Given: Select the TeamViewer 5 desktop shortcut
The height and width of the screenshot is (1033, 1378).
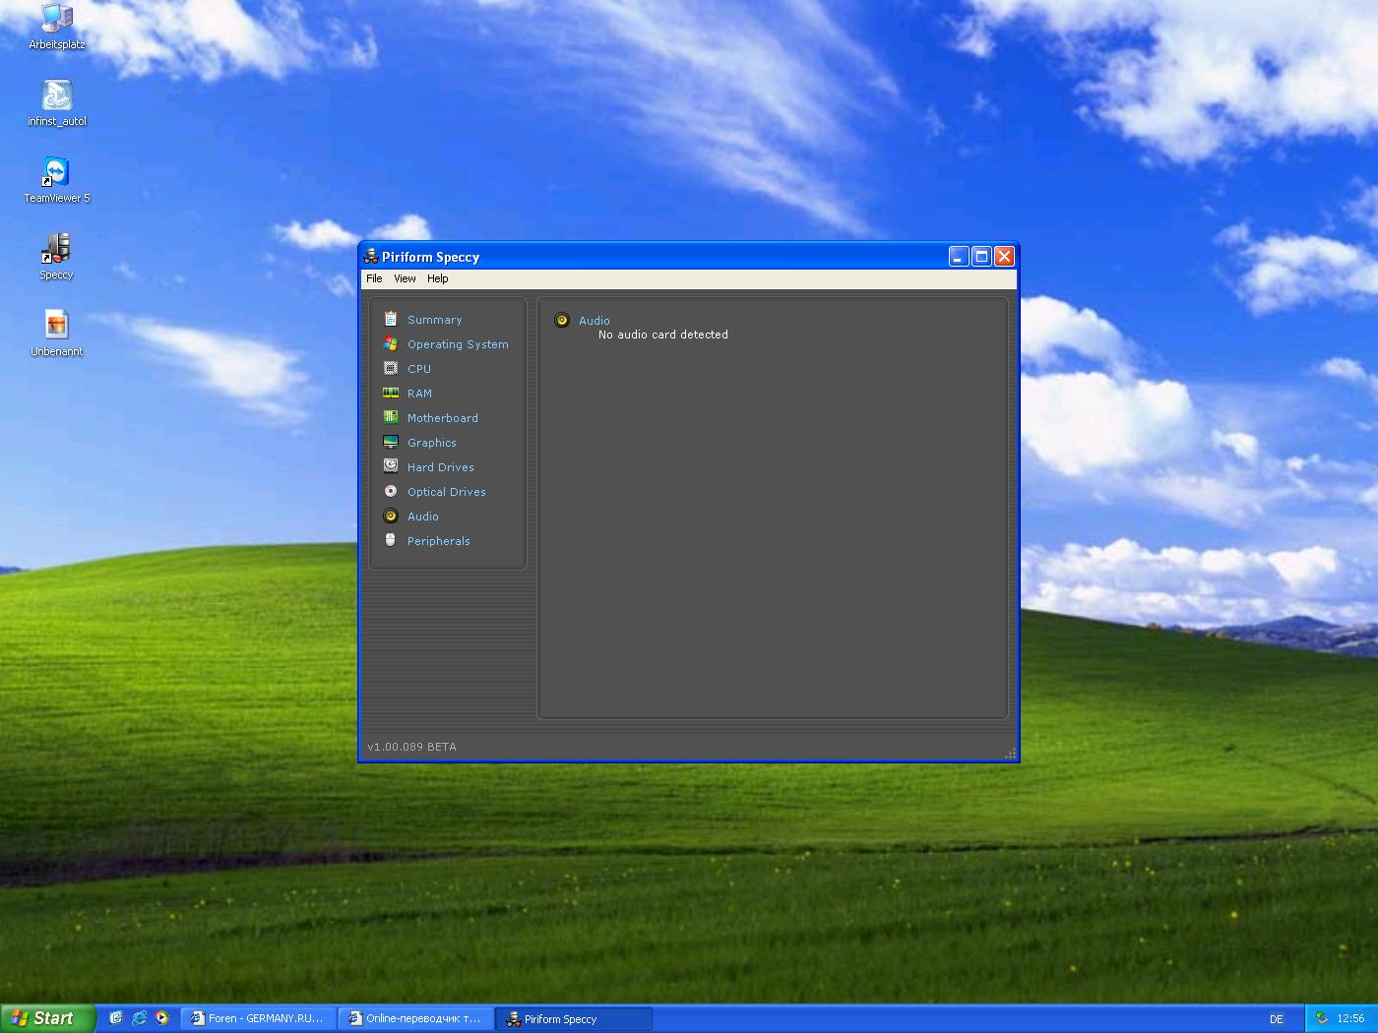Looking at the screenshot, I should 57,180.
